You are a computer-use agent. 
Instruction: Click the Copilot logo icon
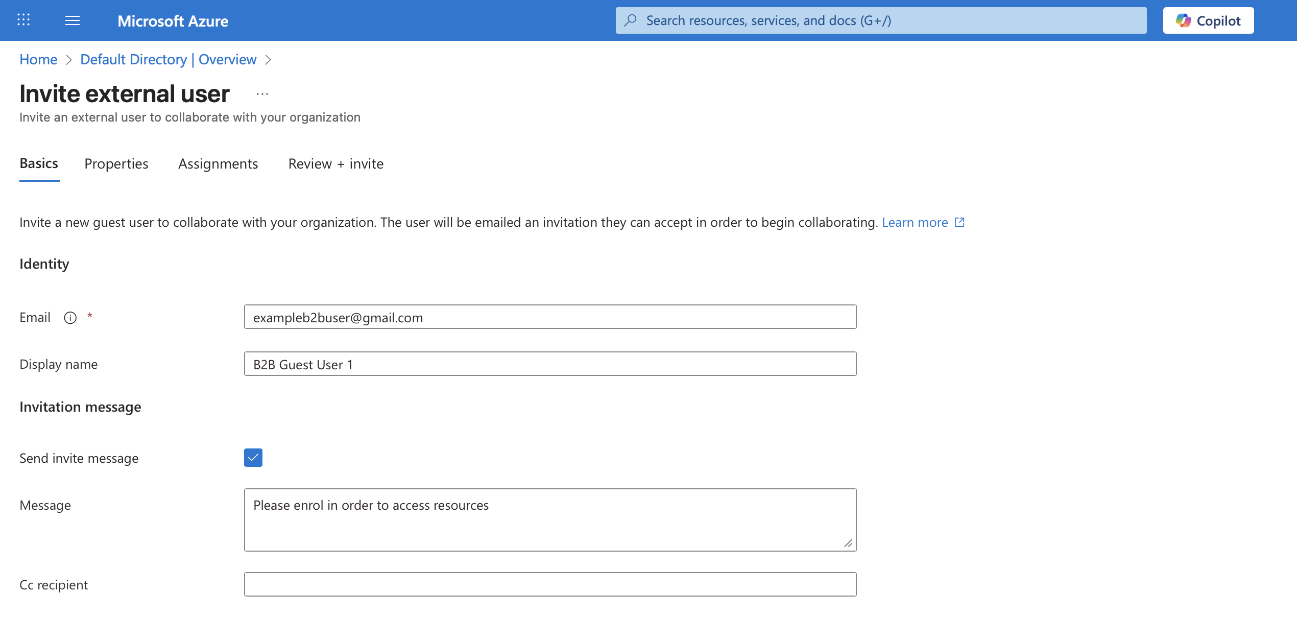point(1183,20)
